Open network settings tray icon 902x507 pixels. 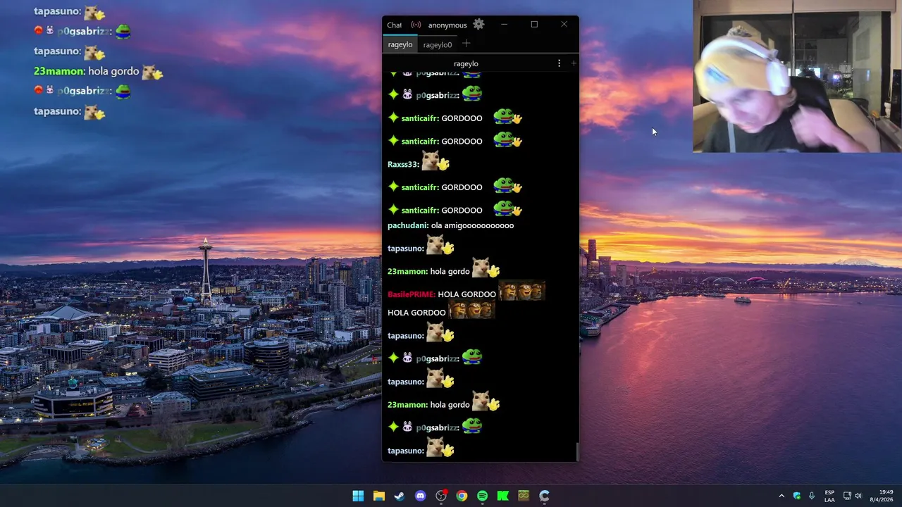coord(847,496)
